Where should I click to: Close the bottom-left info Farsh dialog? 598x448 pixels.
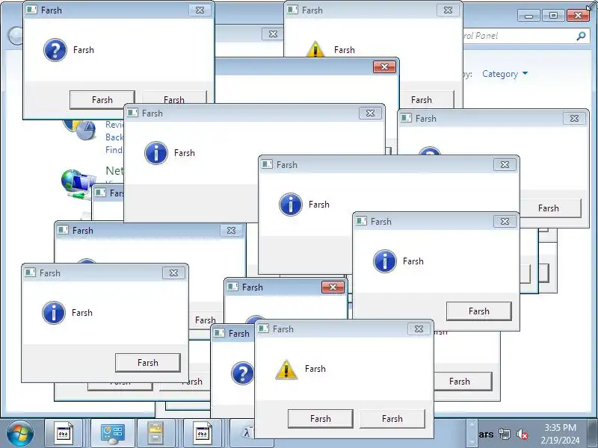coord(173,273)
